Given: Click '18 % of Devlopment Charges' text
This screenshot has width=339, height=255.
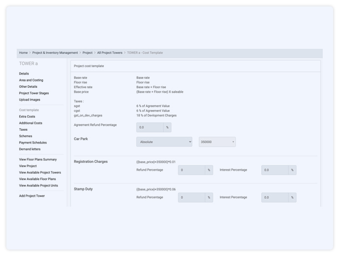Looking at the screenshot, I should (x=156, y=115).
